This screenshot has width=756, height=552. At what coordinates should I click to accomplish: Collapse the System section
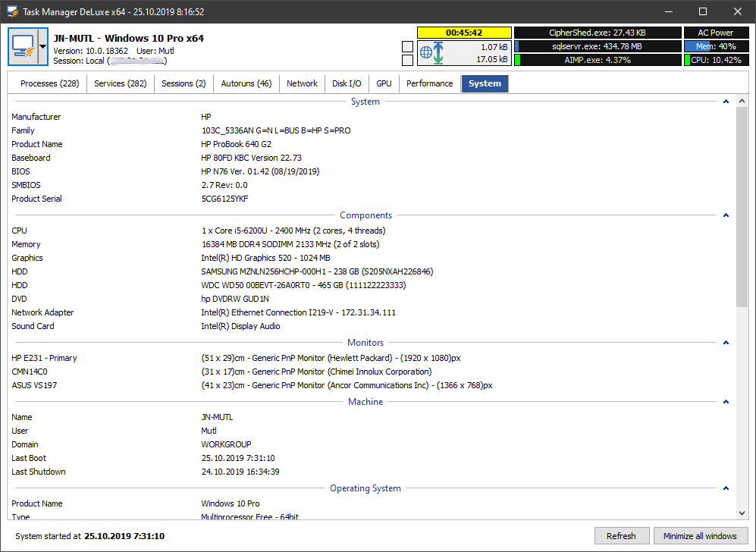click(726, 102)
